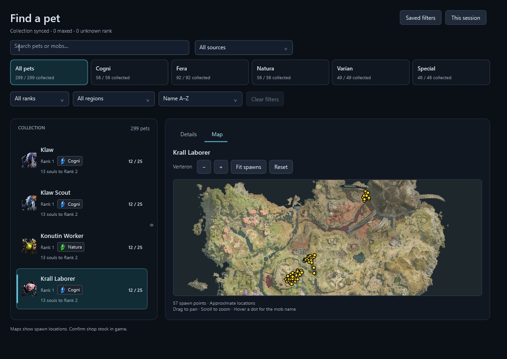The height and width of the screenshot is (359, 507).
Task: Click the COLLECTION panel header
Action: [31, 128]
